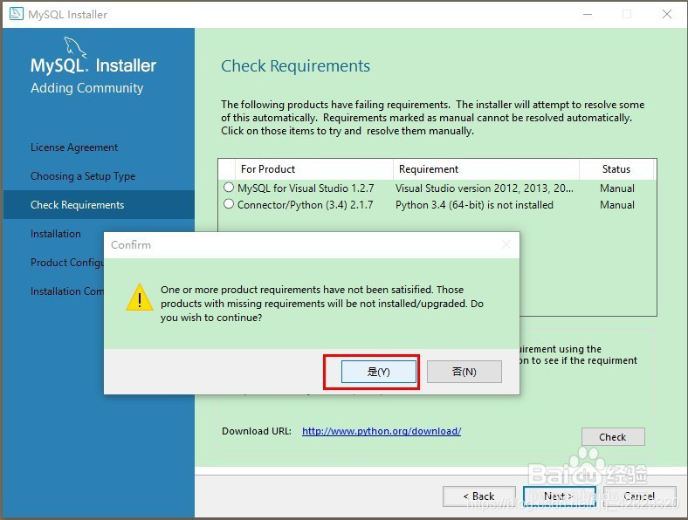Open the python.org download URL link
The image size is (688, 520).
pos(382,431)
